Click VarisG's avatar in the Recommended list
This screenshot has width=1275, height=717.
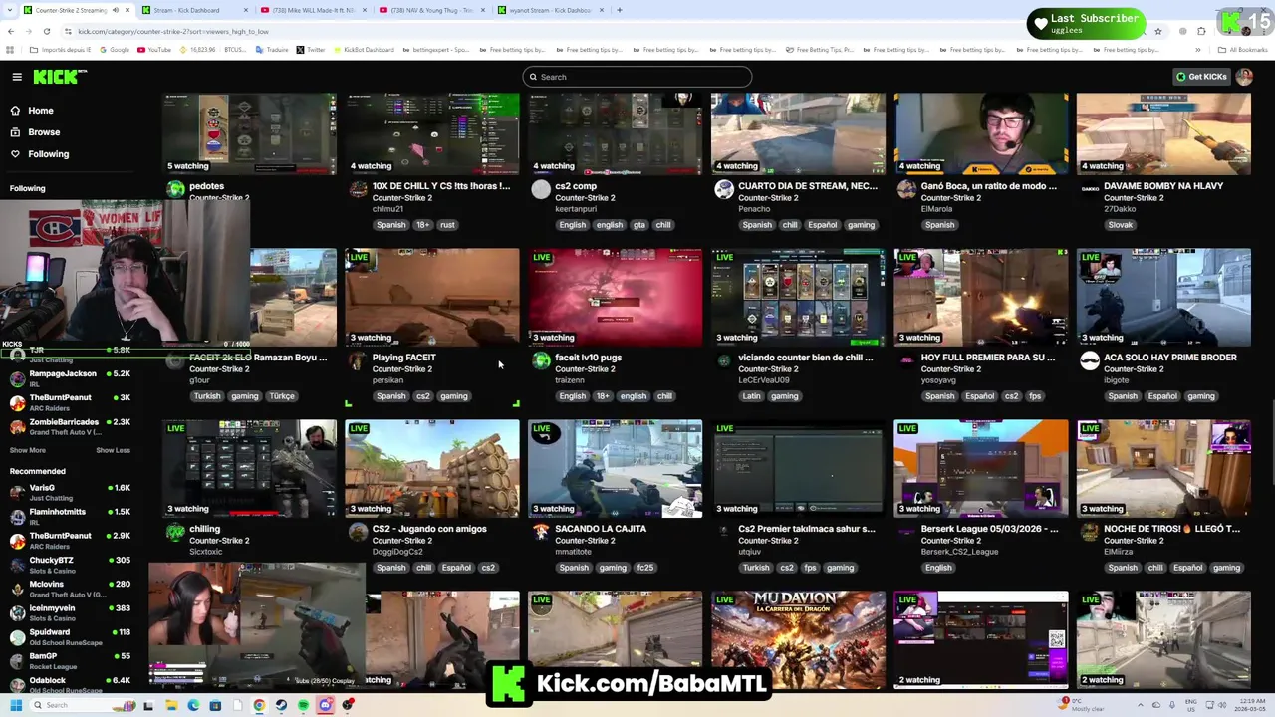[17, 493]
